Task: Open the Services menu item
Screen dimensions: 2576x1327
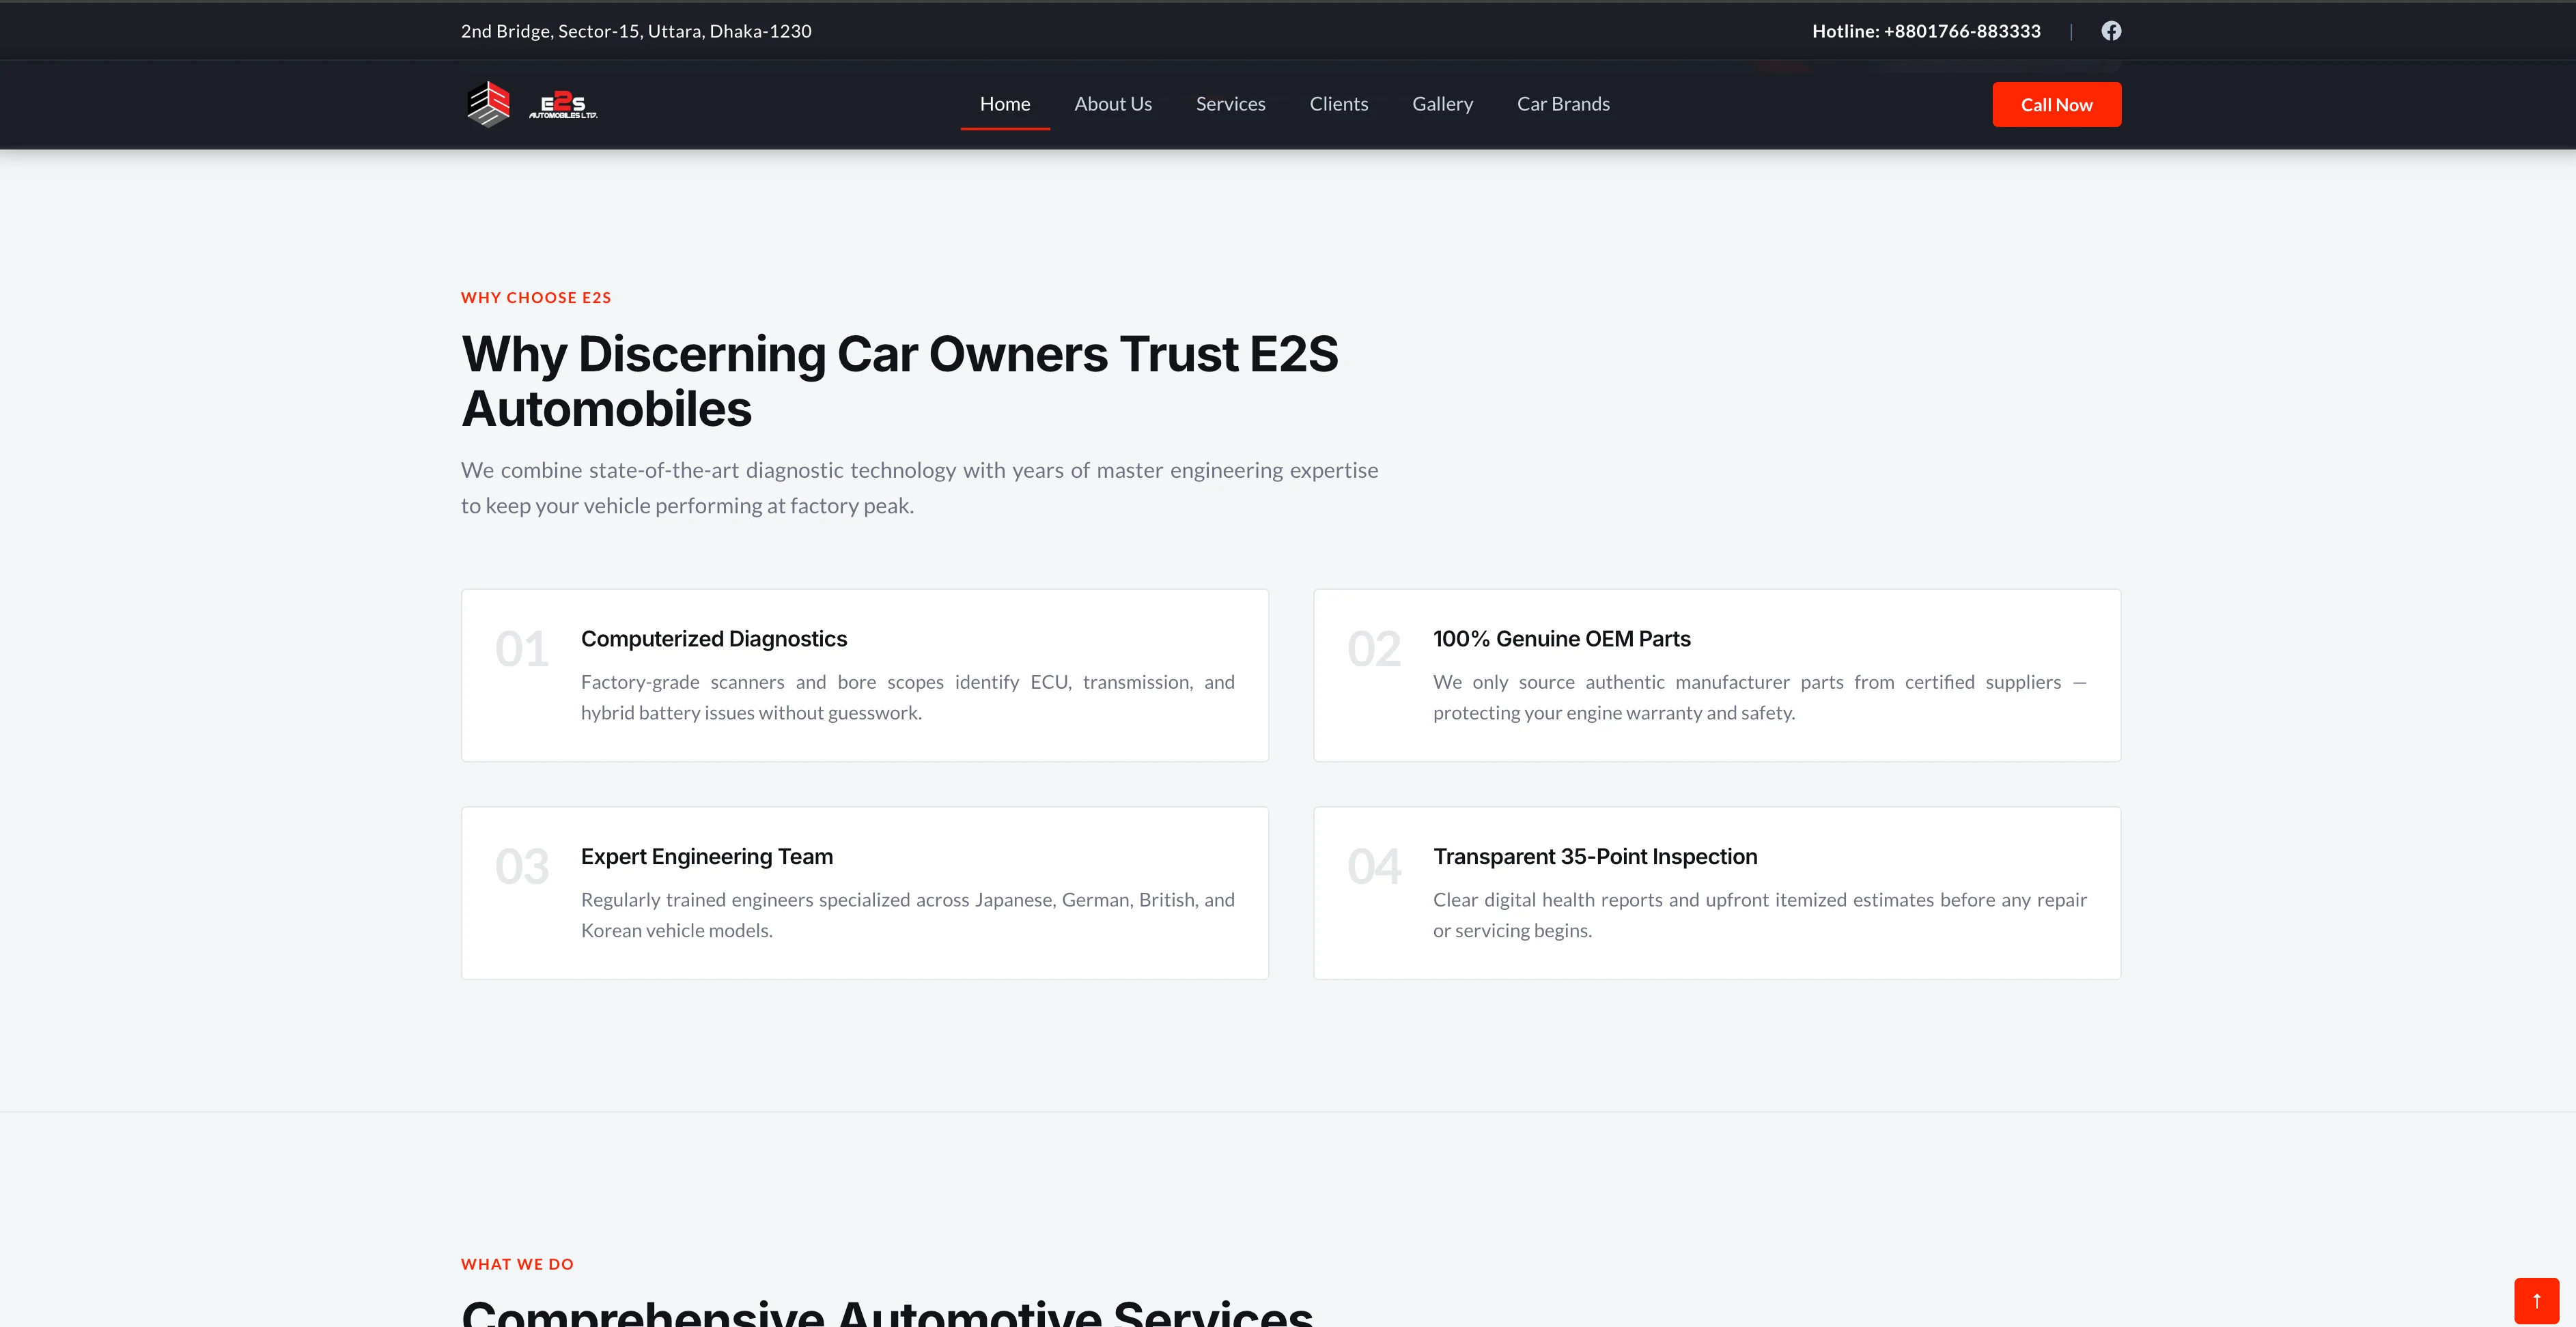Action: pos(1231,104)
